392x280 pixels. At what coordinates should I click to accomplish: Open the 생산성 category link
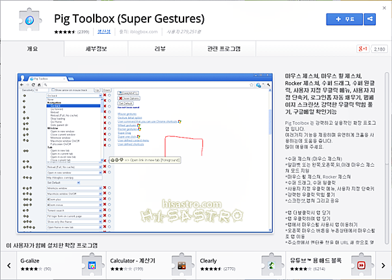click(104, 32)
